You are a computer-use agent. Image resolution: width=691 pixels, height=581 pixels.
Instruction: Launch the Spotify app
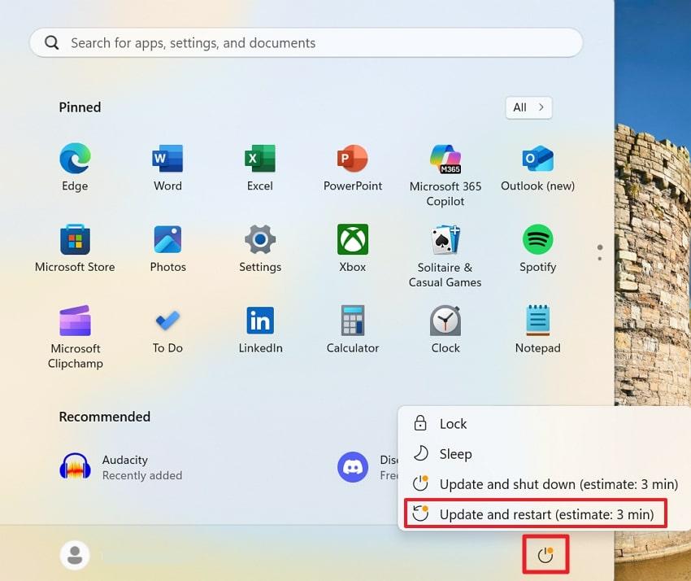point(537,248)
